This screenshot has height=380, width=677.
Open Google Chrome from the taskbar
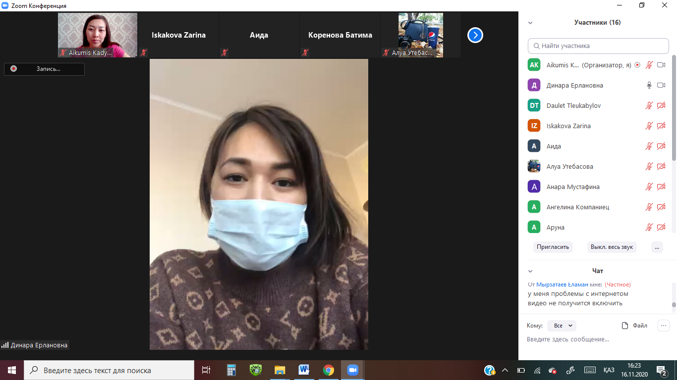click(x=328, y=370)
